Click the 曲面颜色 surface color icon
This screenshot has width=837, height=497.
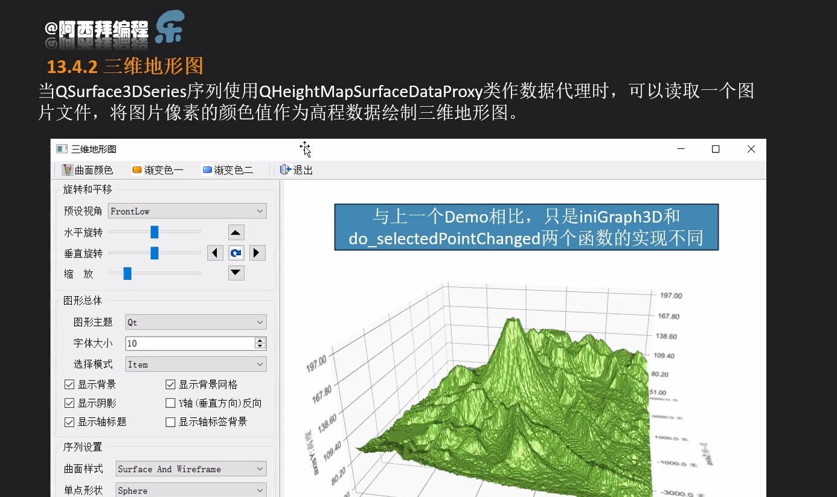(x=68, y=170)
